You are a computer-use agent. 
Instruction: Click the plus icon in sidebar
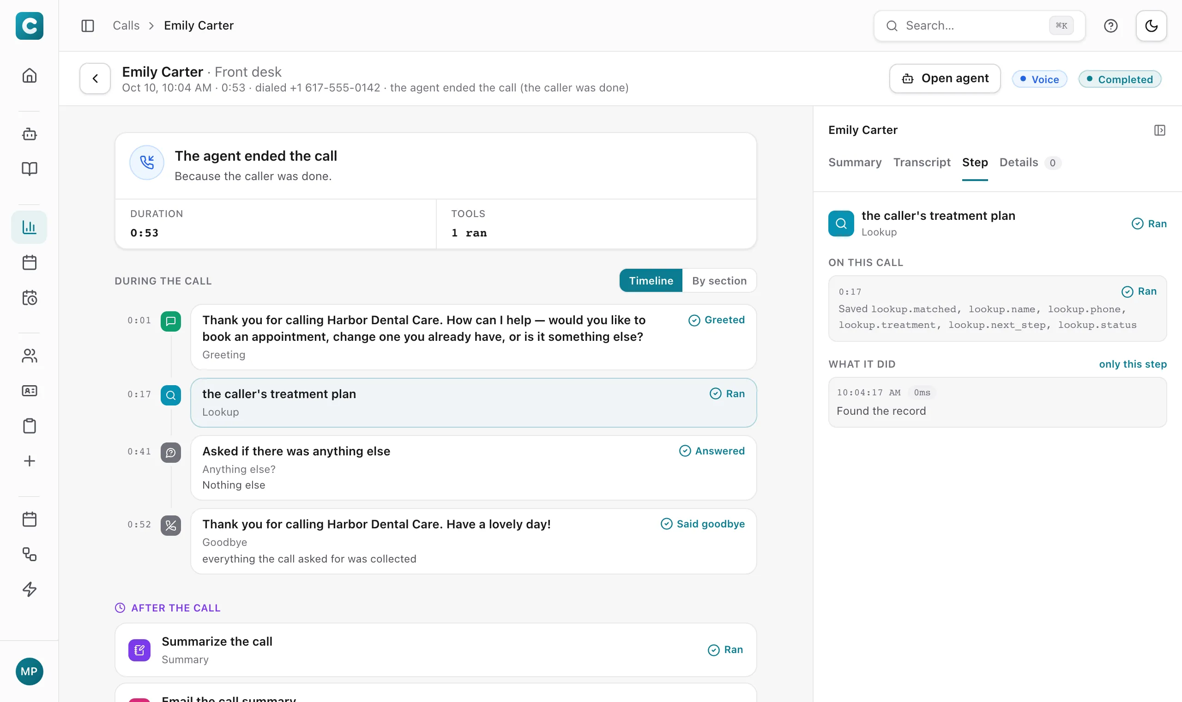[x=29, y=461]
